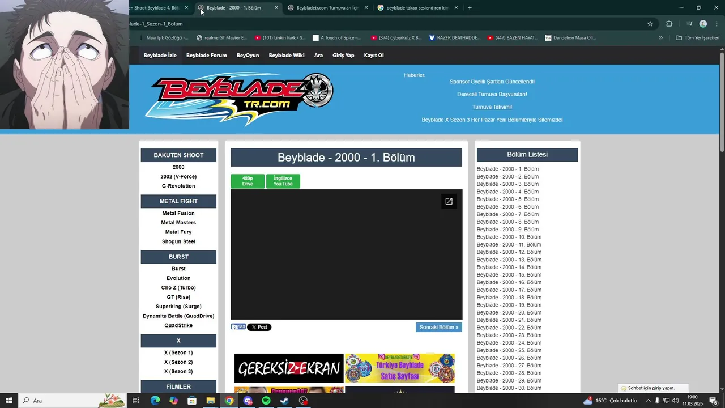Open Task View on the taskbar
The image size is (725, 408).
pos(136,401)
